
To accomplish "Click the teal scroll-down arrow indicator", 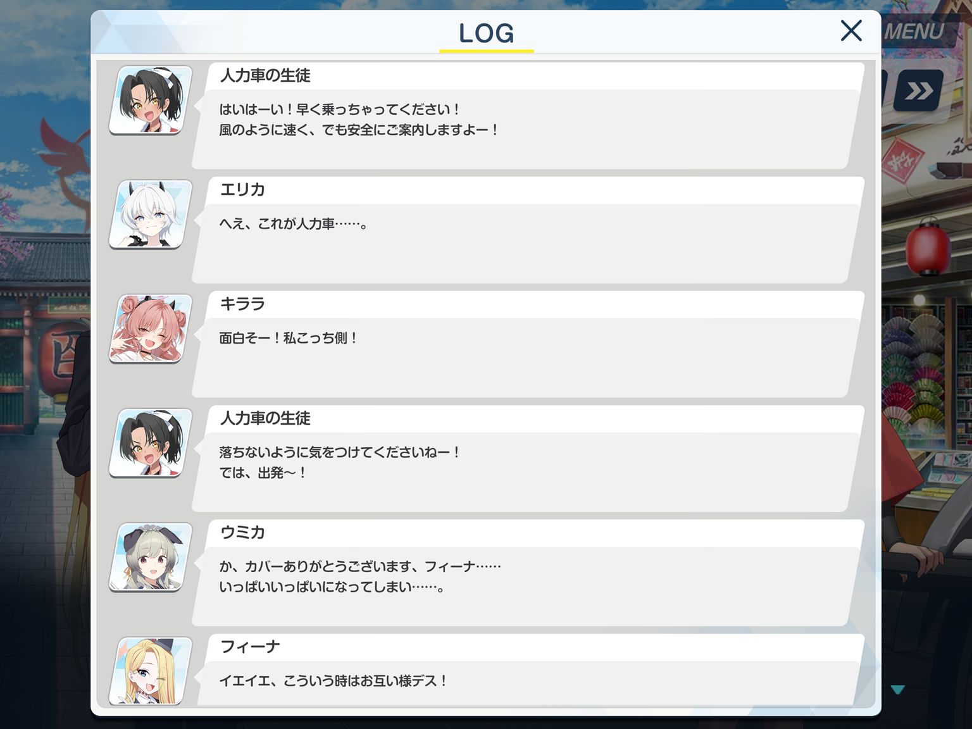I will point(897,690).
